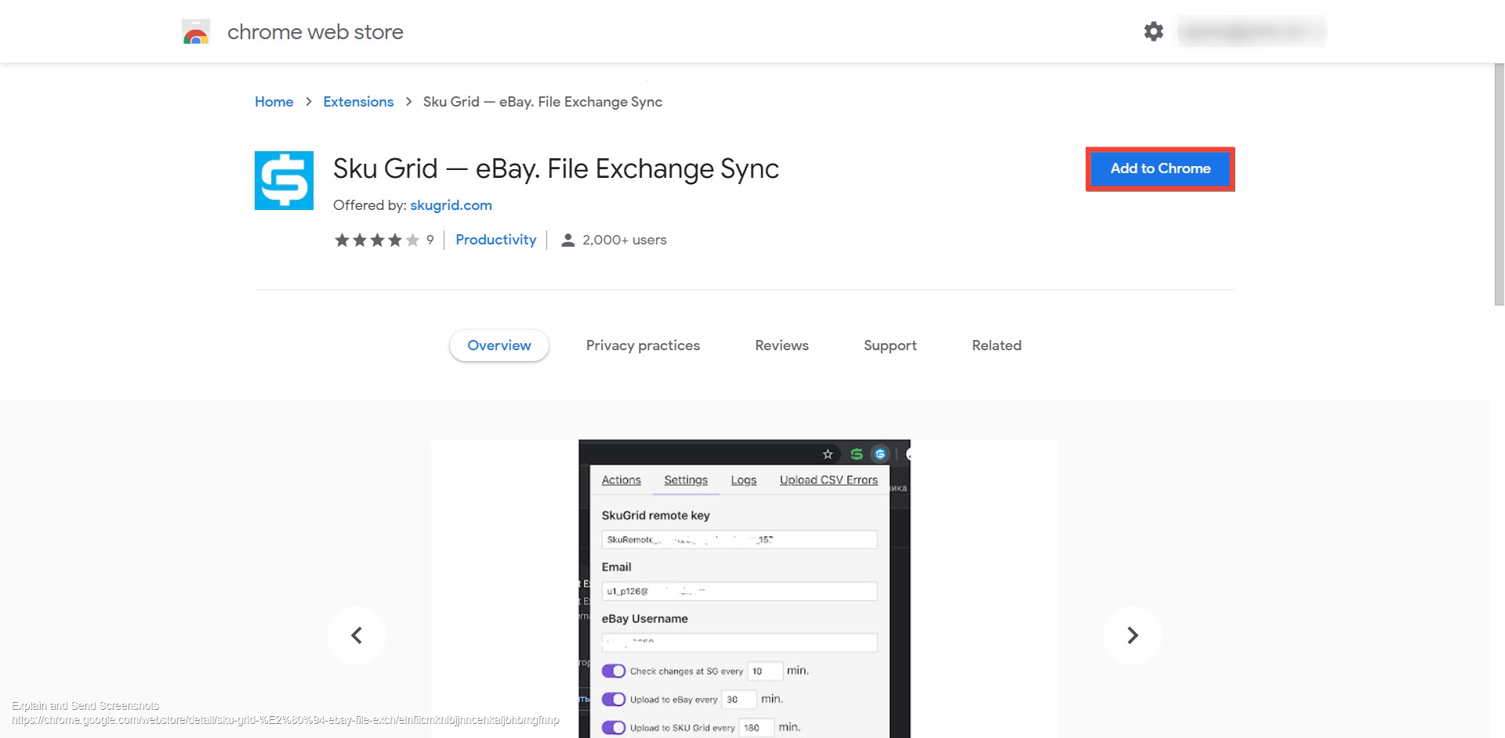Click Settings tab in preview popup

(x=686, y=480)
